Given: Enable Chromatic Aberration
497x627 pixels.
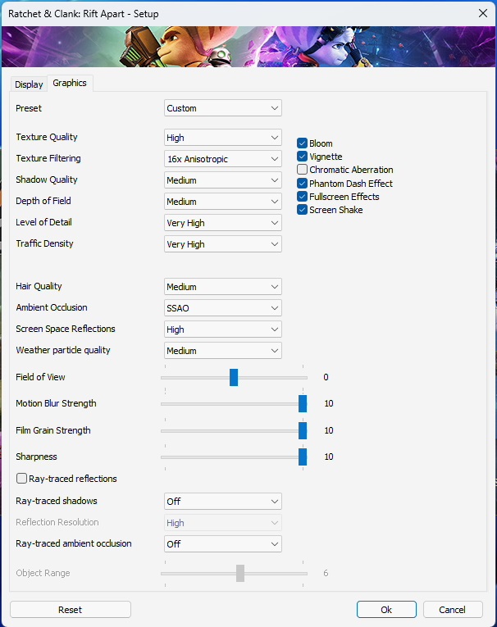Looking at the screenshot, I should 302,170.
